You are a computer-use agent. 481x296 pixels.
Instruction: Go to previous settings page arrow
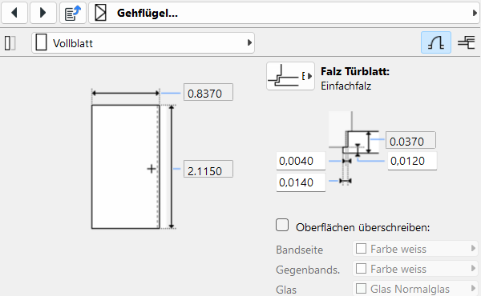(14, 13)
